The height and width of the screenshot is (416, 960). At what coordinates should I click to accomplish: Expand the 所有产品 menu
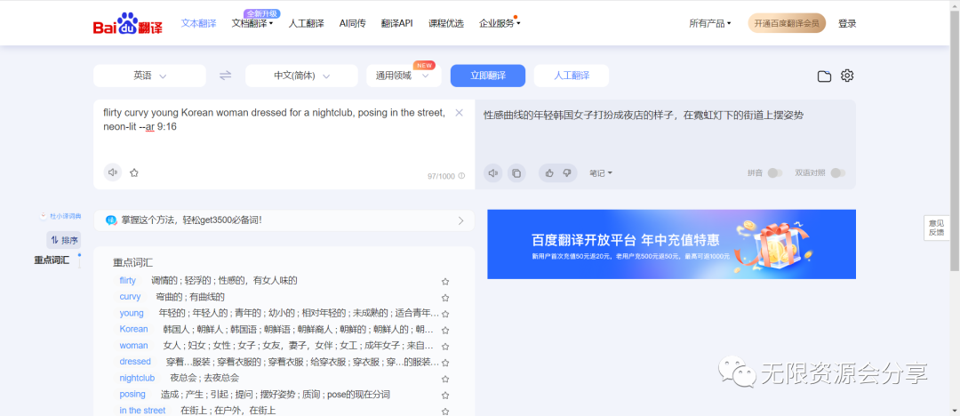coord(710,23)
